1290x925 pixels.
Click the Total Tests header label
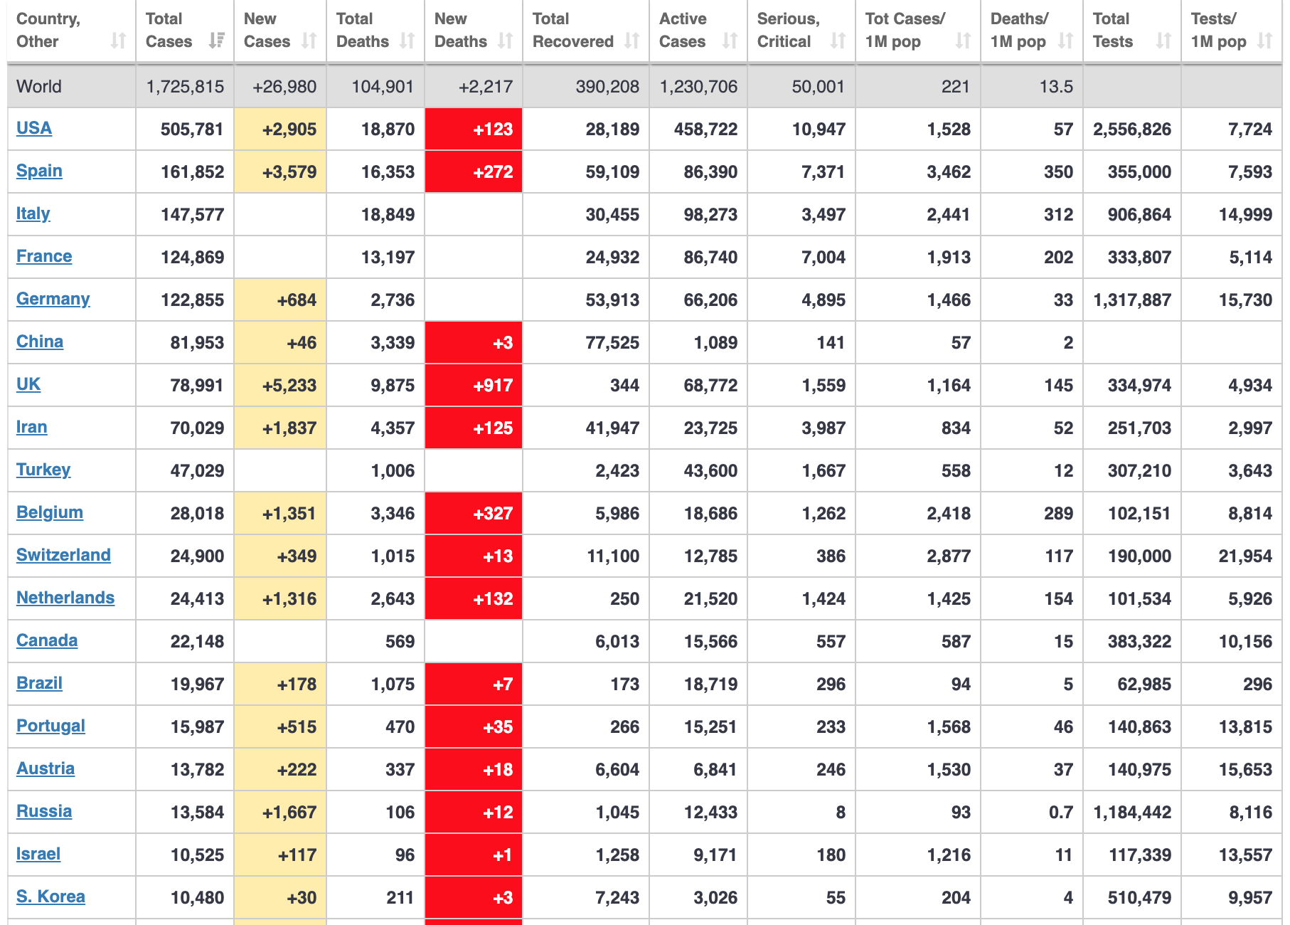[x=1113, y=30]
